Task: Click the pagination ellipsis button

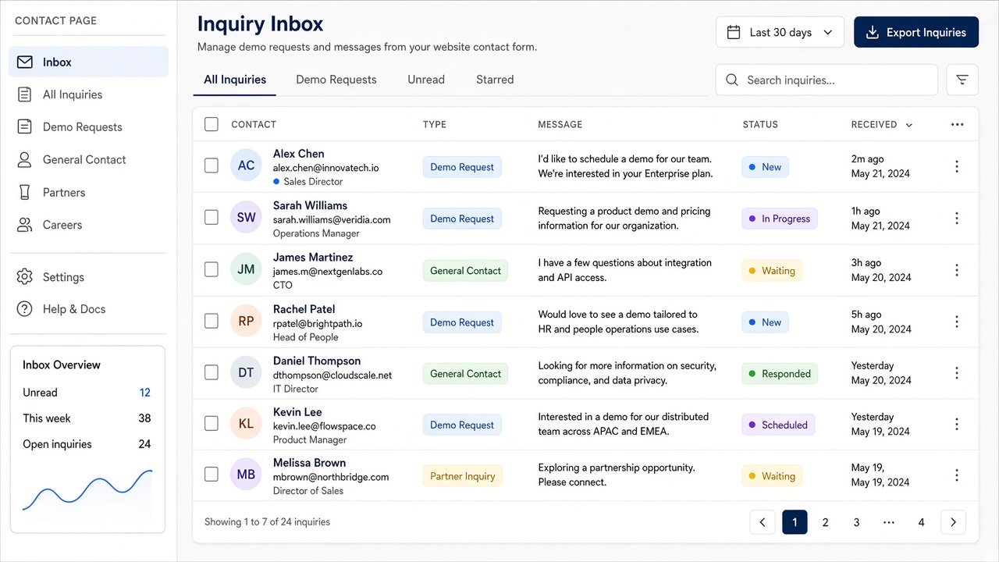Action: (x=888, y=522)
